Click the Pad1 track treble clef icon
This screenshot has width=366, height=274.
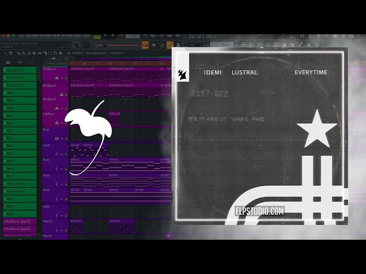tap(57, 169)
